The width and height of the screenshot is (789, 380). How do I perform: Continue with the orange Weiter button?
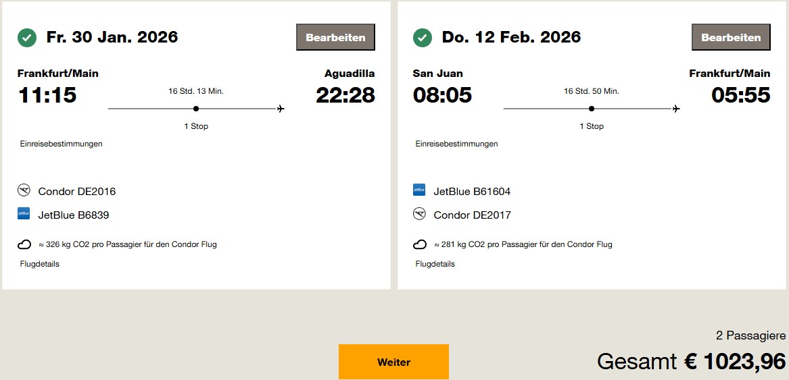393,362
